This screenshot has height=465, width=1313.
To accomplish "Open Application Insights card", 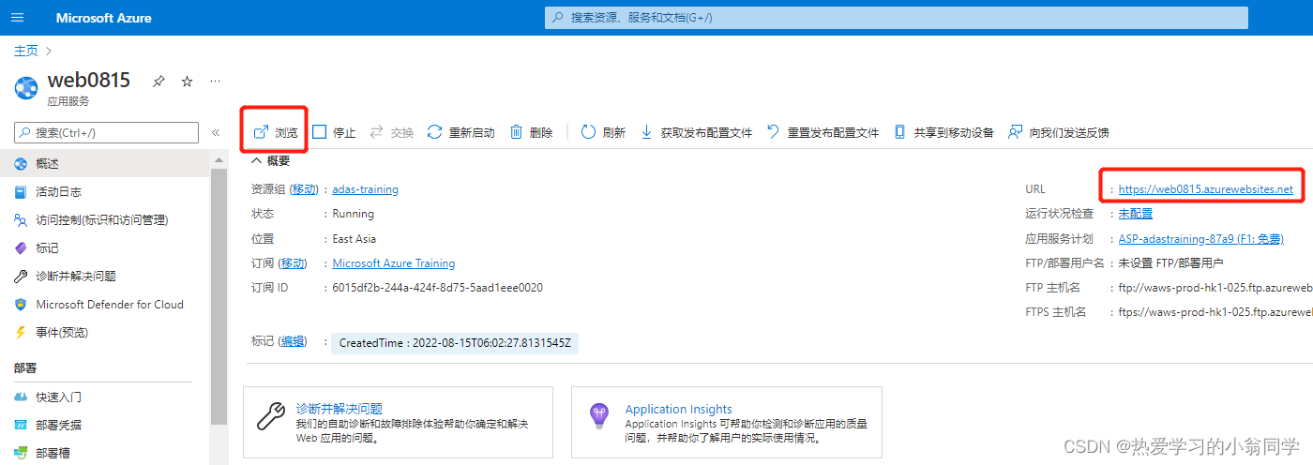I will [726, 422].
